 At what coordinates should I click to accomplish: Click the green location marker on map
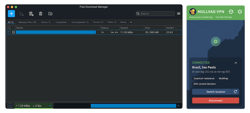click(x=215, y=42)
